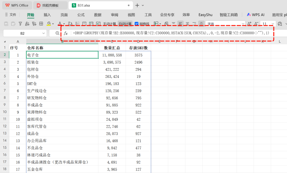287x173 pixels.
Task: Click the decrease font size A- icon
Action: tap(256, 24)
